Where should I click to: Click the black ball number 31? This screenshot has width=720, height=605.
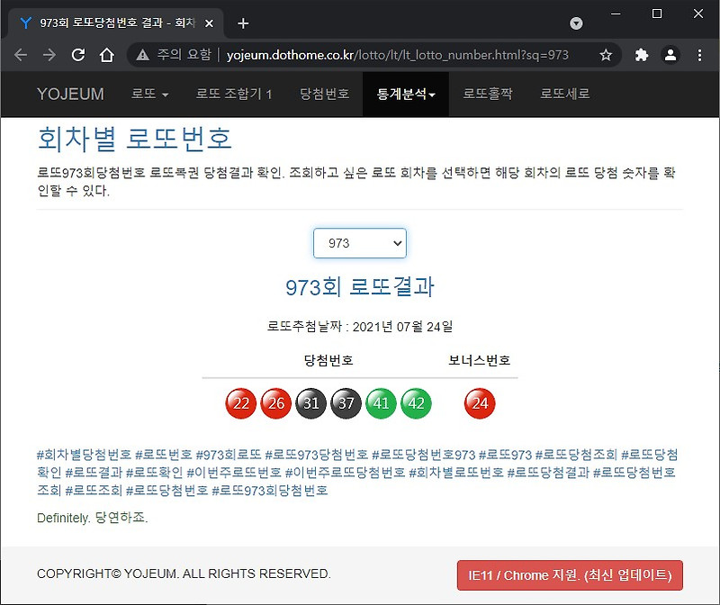pos(310,403)
